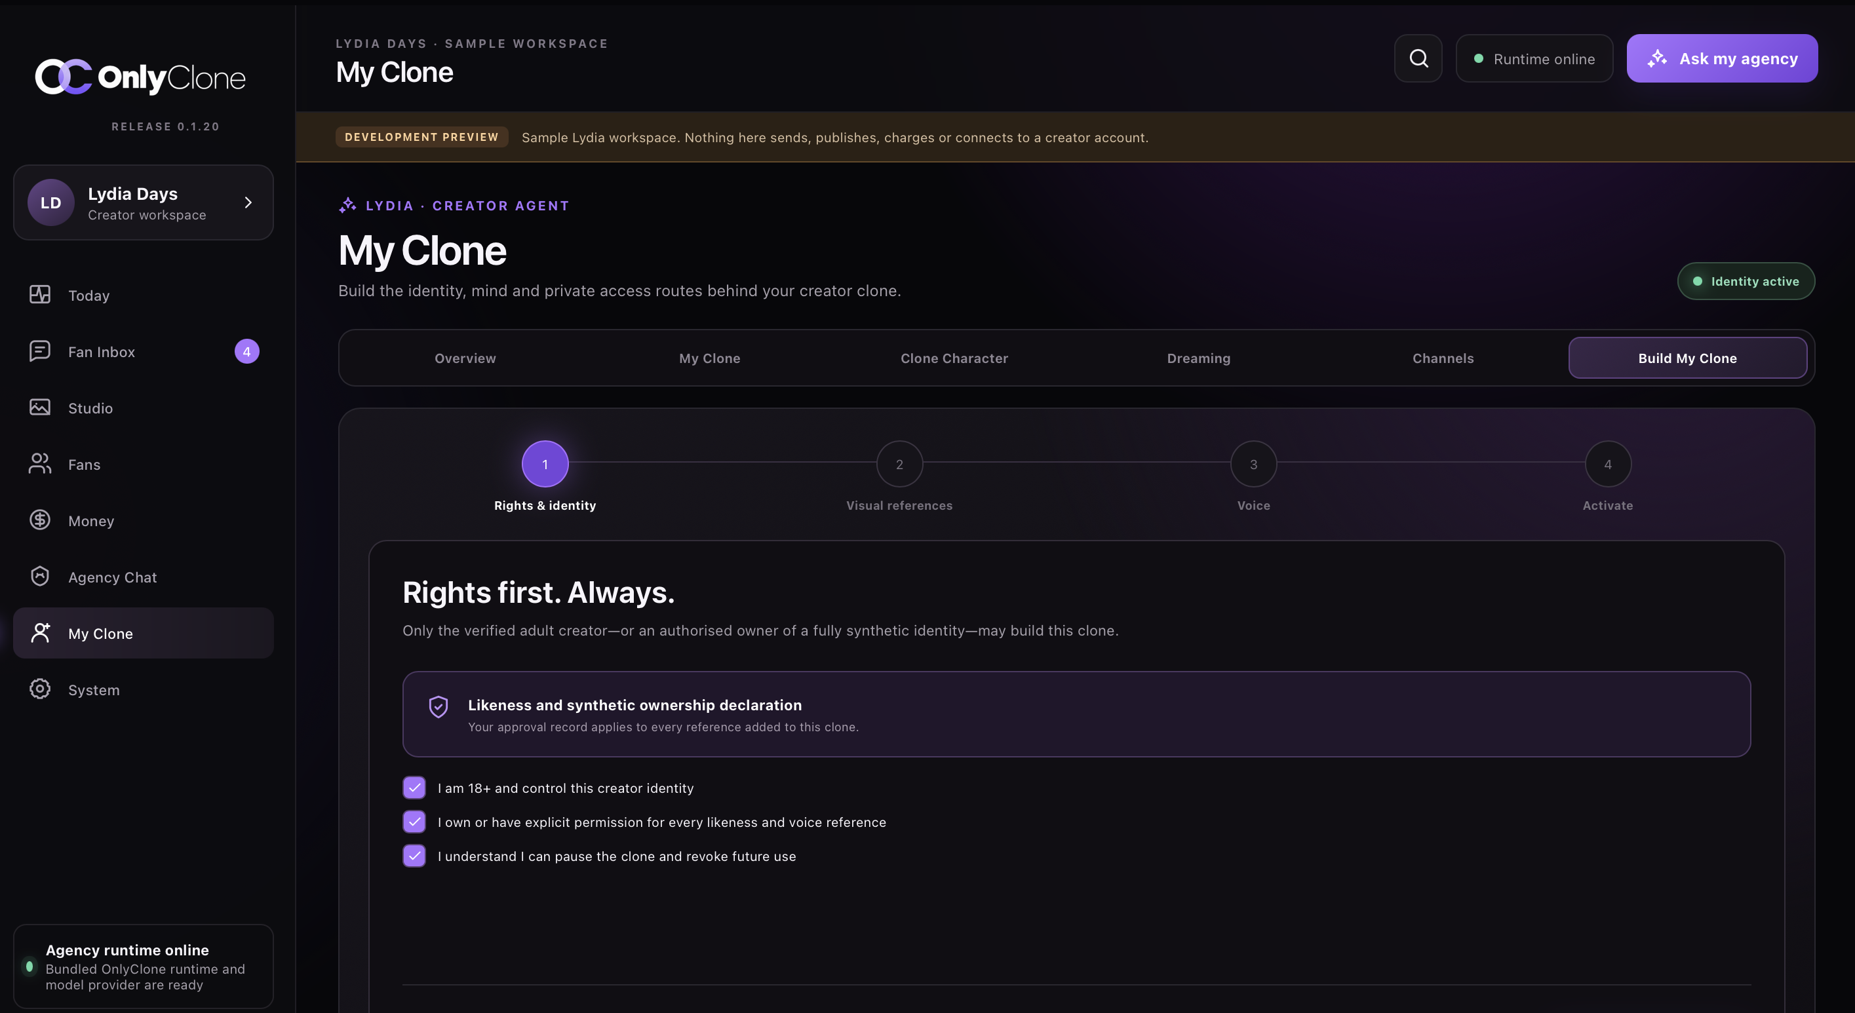Screen dimensions: 1855x1013
Task: Click Lydia Days · Sample Workspace breadcrumb
Action: [x=472, y=44]
